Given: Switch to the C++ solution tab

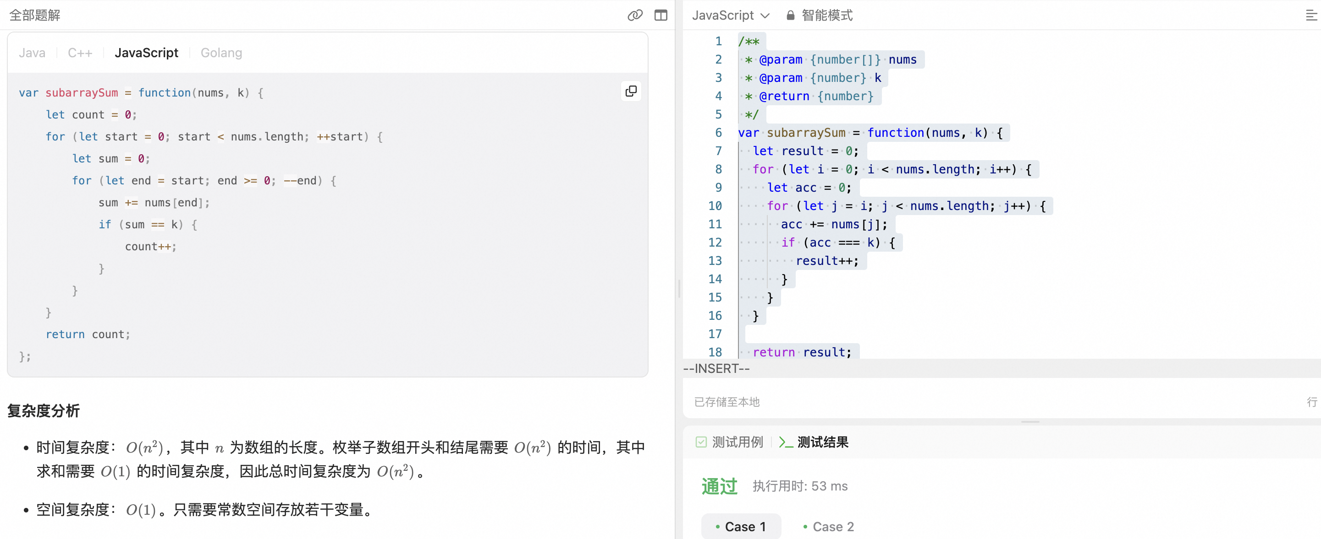Looking at the screenshot, I should click(80, 53).
